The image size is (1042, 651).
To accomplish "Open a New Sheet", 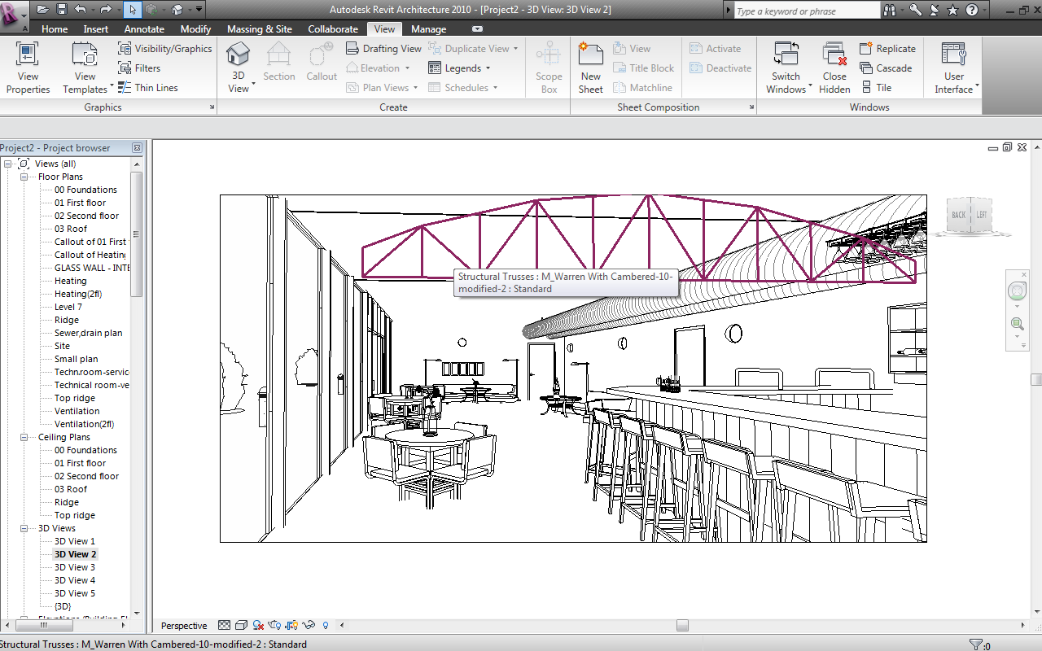I will (590, 68).
